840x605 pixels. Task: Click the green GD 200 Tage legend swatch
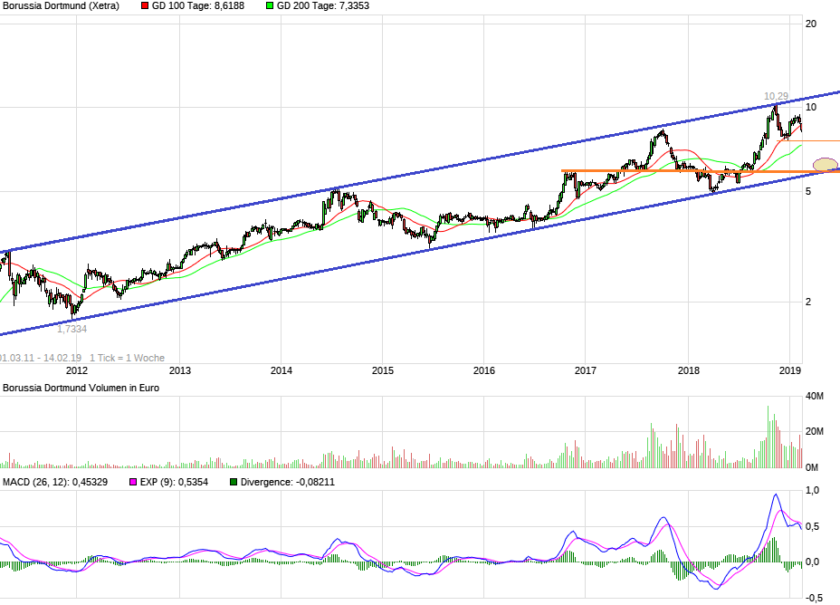tap(270, 6)
